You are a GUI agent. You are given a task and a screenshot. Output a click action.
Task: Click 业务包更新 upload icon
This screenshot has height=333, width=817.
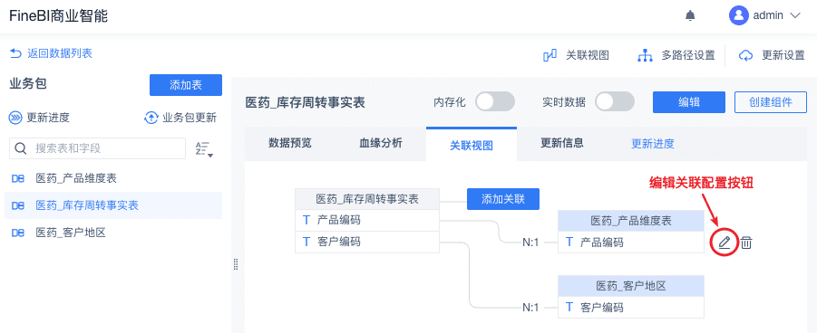[151, 118]
